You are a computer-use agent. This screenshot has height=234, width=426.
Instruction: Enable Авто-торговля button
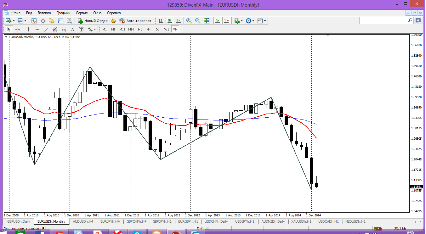135,21
